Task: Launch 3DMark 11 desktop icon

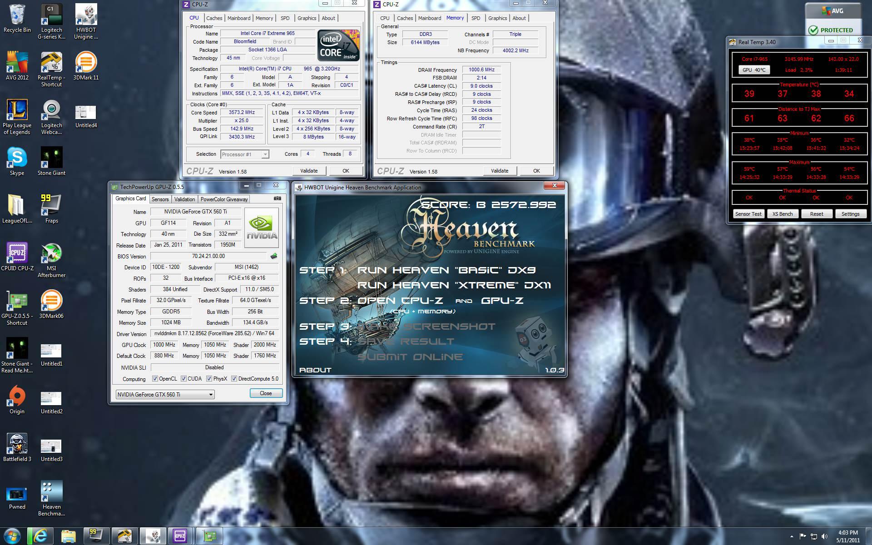Action: pyautogui.click(x=86, y=66)
